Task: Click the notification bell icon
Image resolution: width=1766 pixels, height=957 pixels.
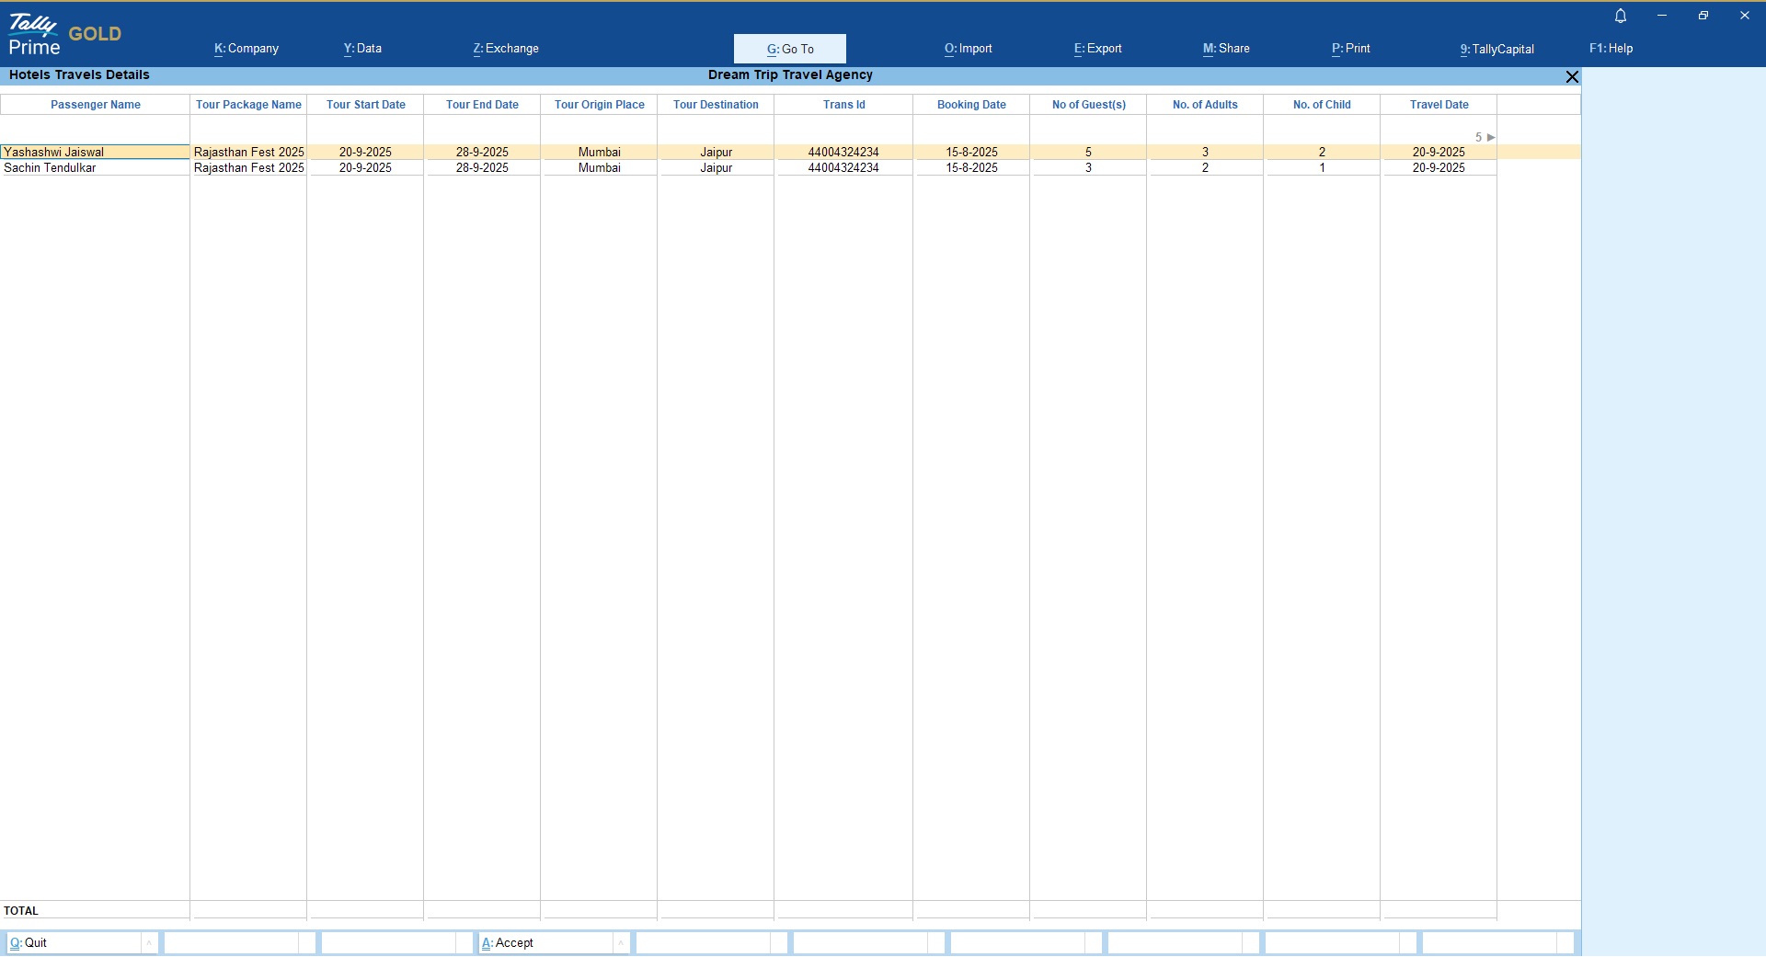Action: 1621,16
